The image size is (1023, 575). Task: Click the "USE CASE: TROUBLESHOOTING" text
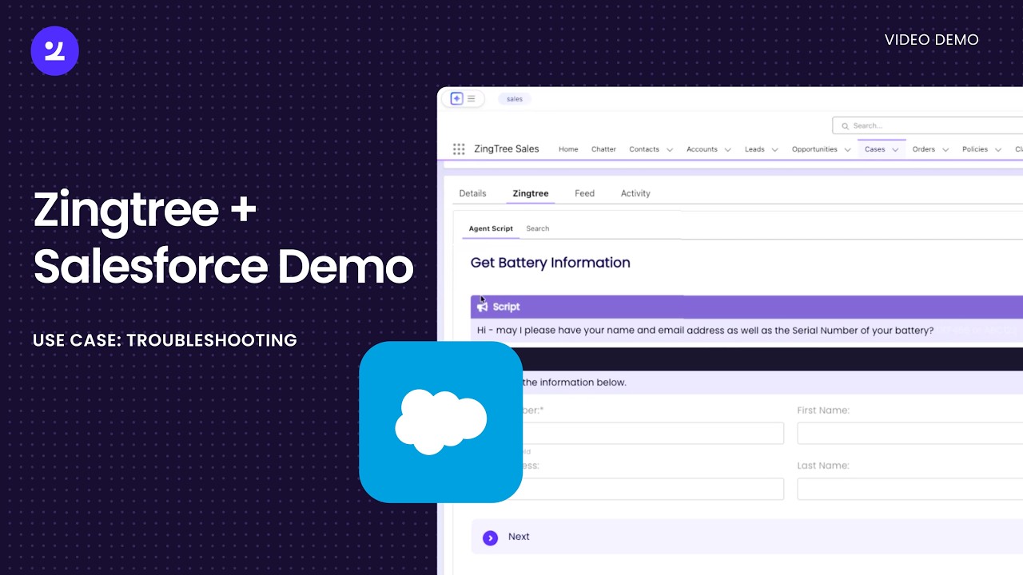[x=165, y=340]
